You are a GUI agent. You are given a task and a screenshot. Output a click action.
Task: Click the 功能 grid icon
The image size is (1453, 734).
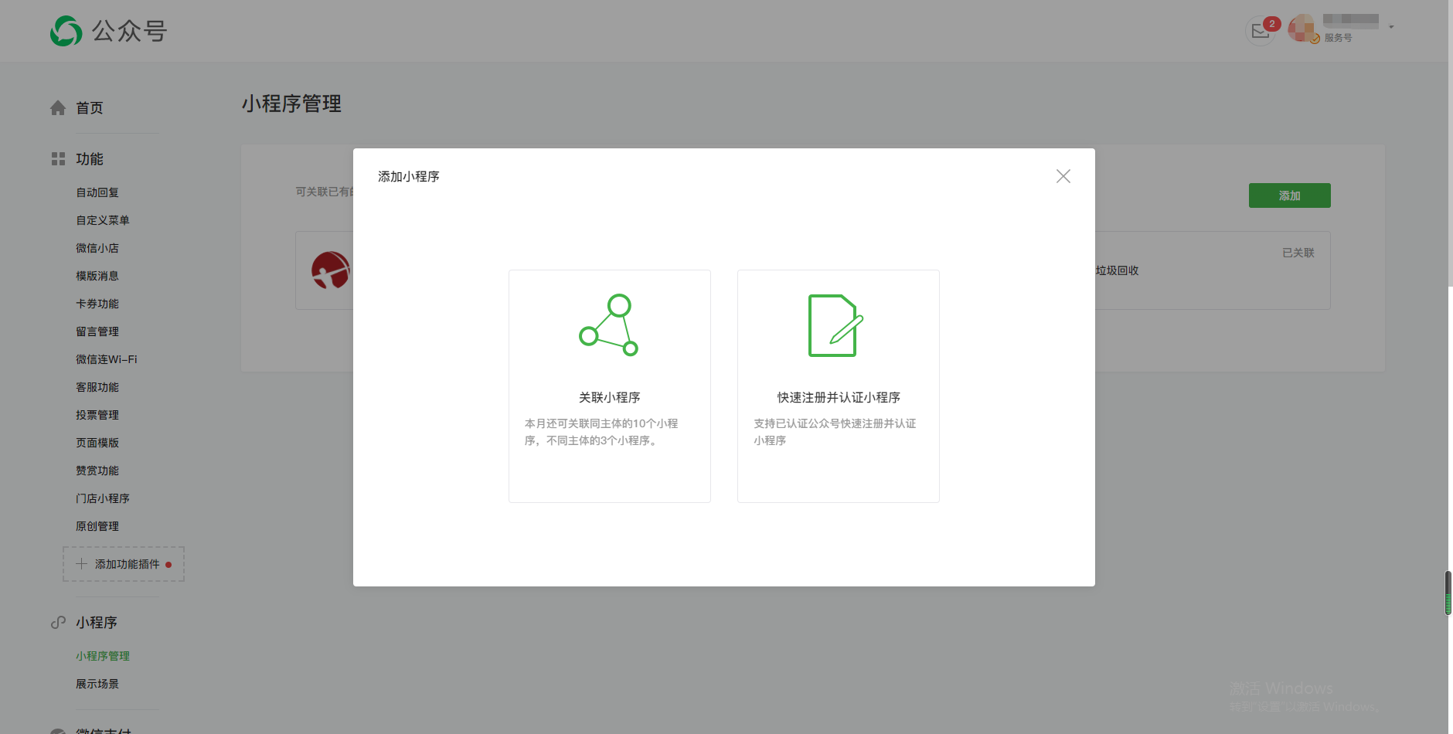pos(58,159)
